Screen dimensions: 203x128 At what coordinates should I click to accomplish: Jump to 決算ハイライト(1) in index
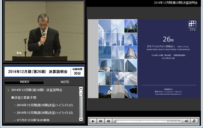click(43, 105)
